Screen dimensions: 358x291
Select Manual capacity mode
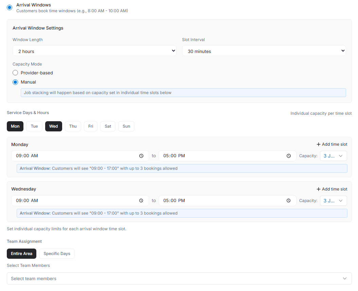click(15, 82)
